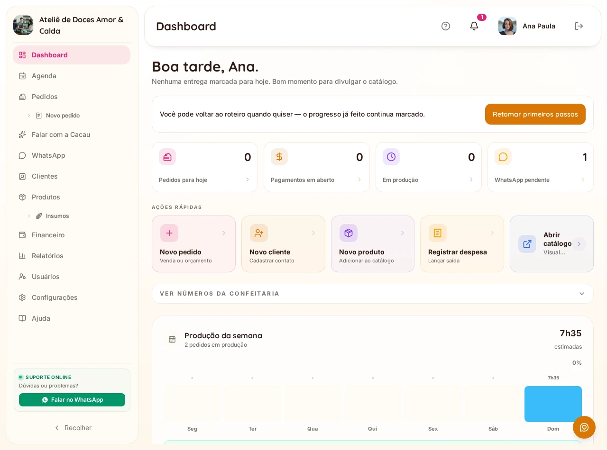Click the receipt icon on Registrar despesa card
The height and width of the screenshot is (450, 607).
tap(438, 233)
